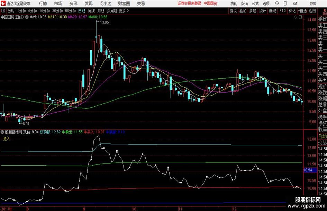The image size is (327, 211).
Task: Click the 中国国贸(日线) chart title
Action: [x=12, y=17]
